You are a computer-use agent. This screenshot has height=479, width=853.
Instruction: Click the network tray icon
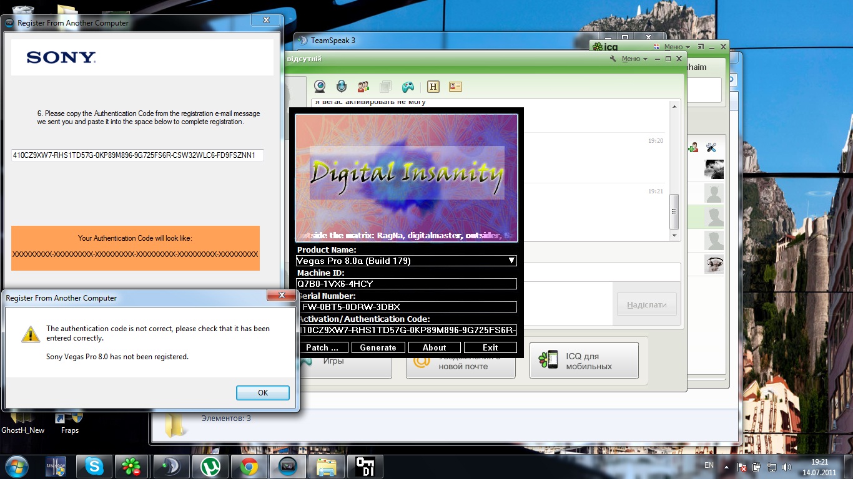772,467
